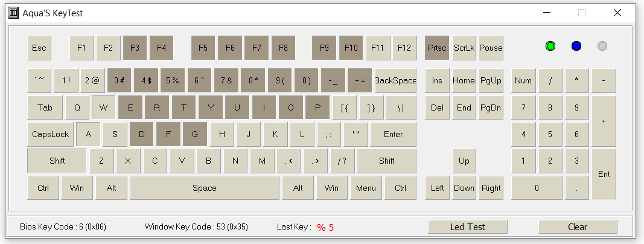Toggle the CapsLock key
Viewport: 644px width, 244px height.
tap(51, 134)
